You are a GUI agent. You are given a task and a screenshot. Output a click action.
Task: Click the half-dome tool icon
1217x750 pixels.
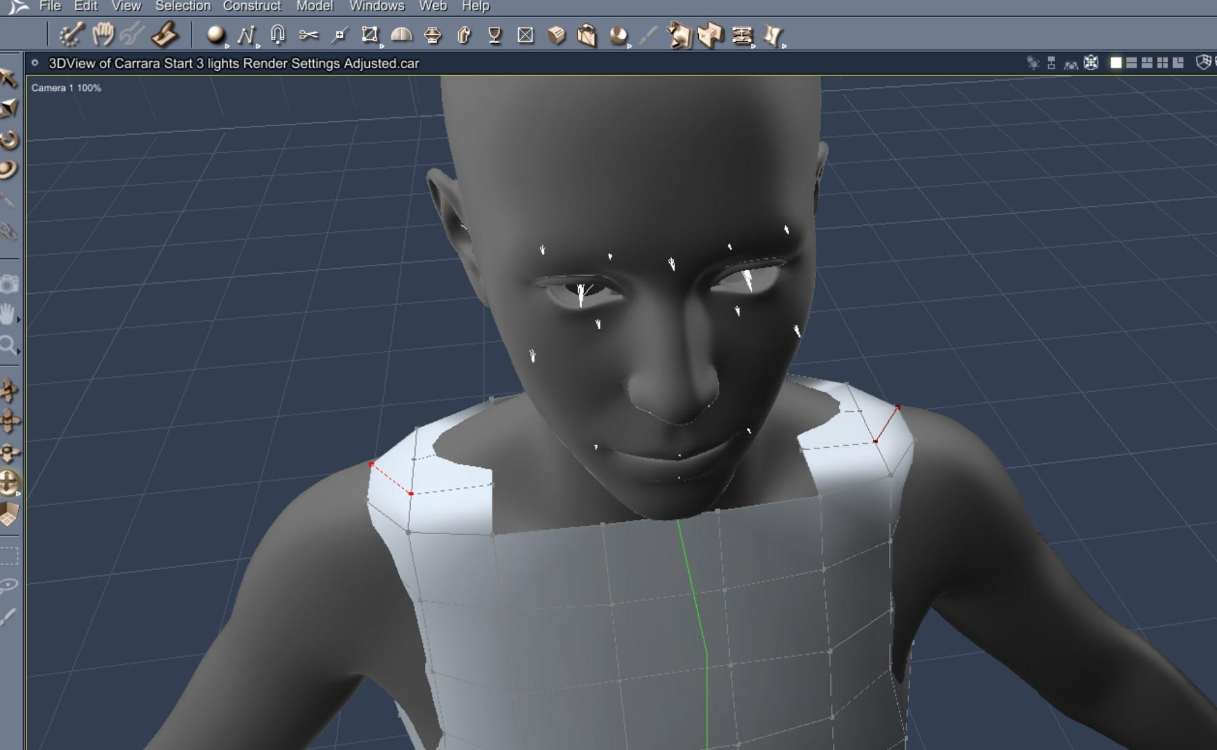[402, 35]
